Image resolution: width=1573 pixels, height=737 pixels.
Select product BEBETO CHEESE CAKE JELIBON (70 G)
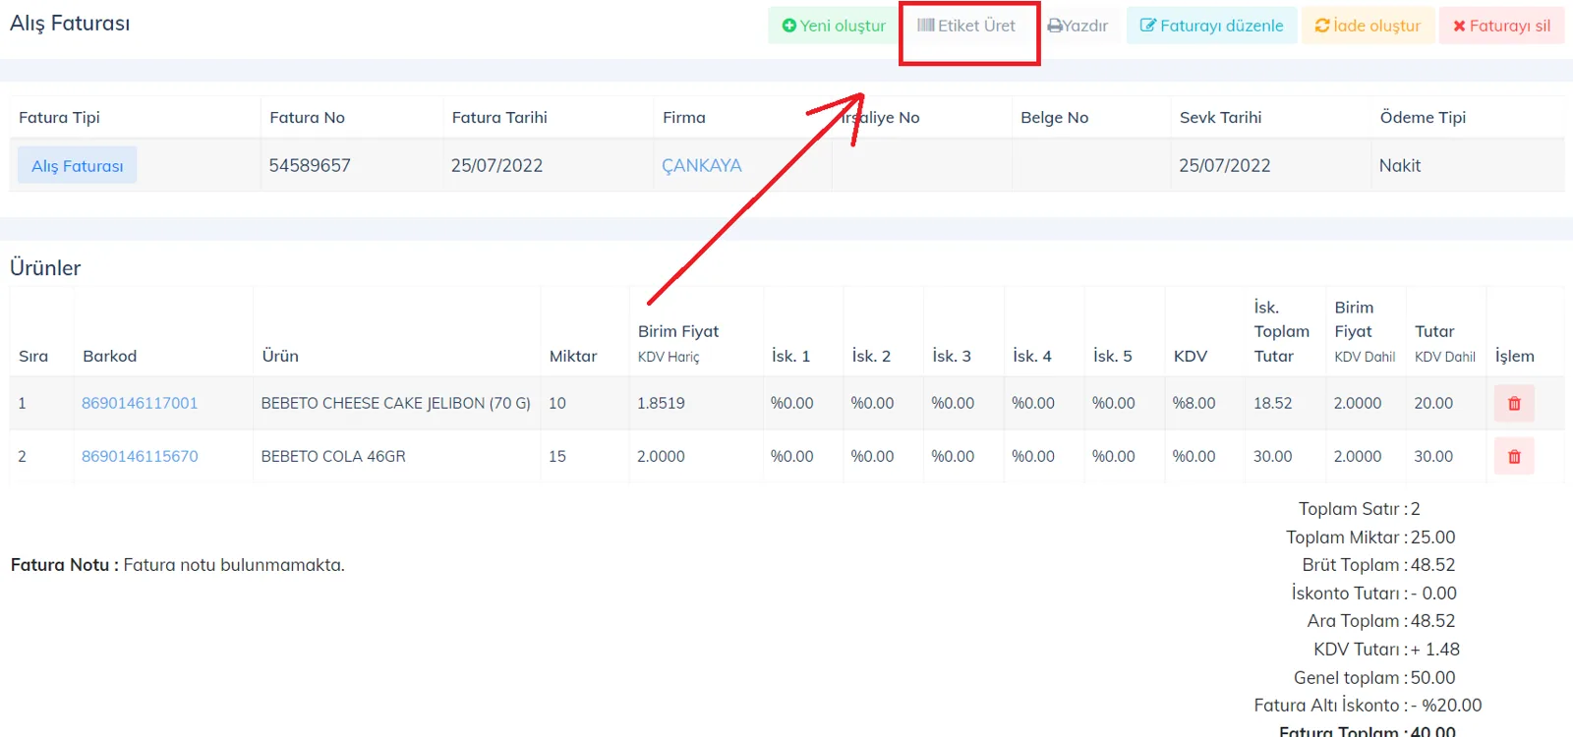tap(395, 403)
